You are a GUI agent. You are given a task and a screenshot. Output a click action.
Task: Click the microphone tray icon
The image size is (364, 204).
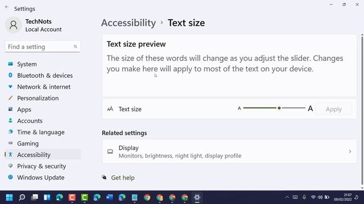(x=304, y=197)
